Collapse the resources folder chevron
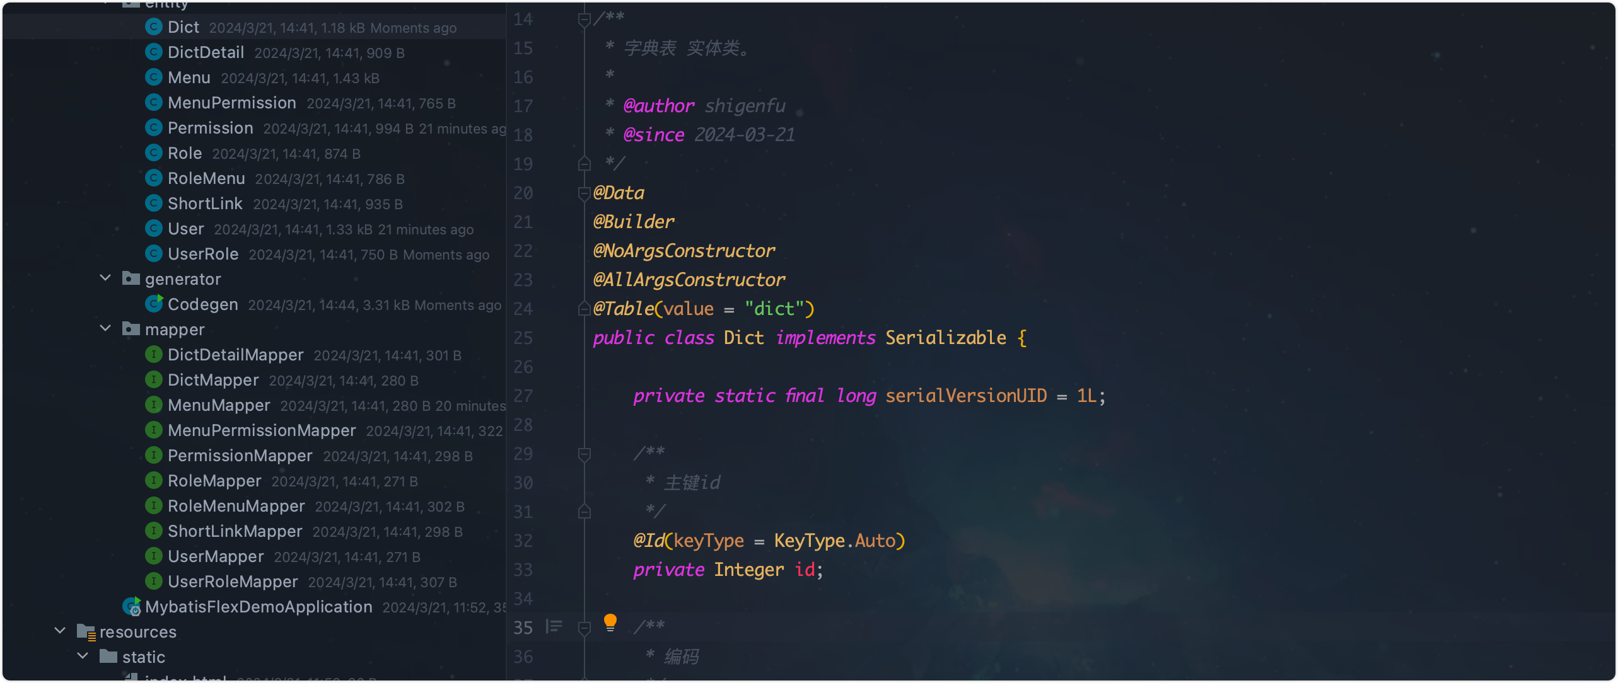Screen dimensions: 1618x683 click(x=60, y=631)
